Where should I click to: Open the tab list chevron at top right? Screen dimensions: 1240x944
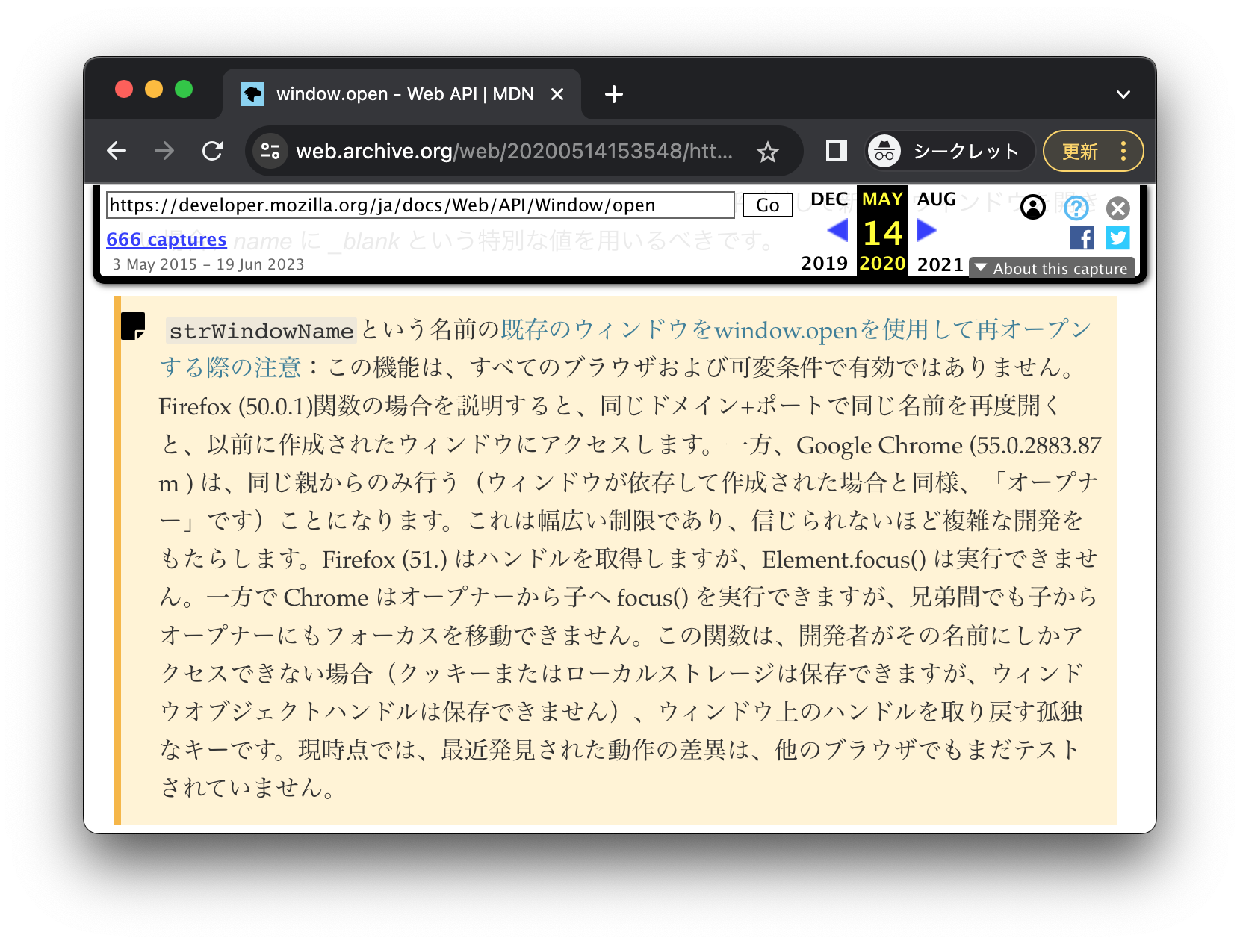1123,93
